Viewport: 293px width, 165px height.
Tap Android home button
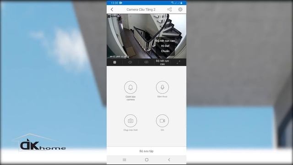tap(146, 160)
